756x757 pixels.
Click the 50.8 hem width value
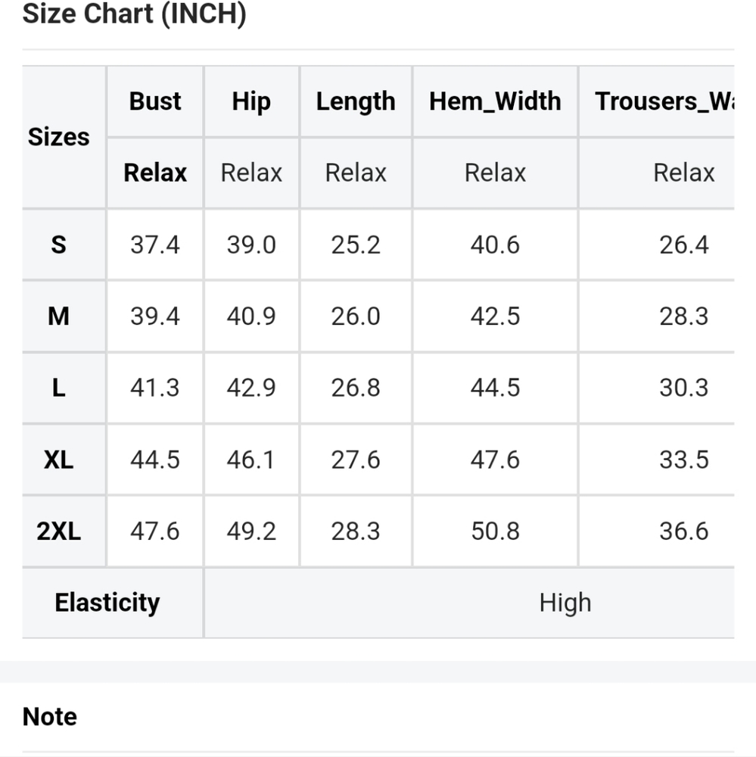click(495, 531)
